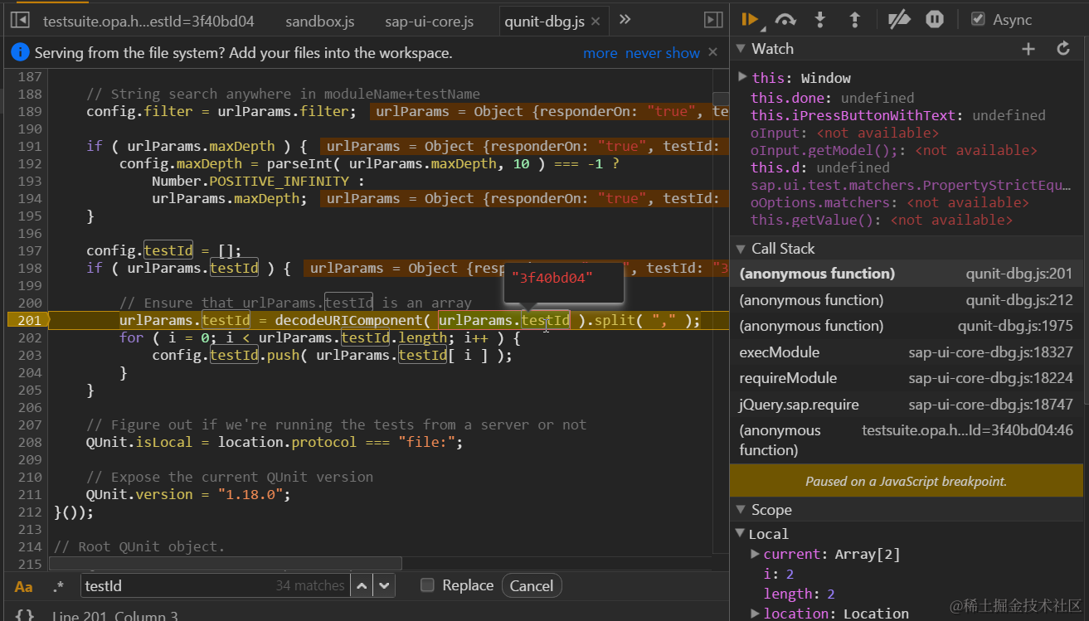Screen dimensions: 1089x621
Task: Go to previous search match
Action: [362, 585]
